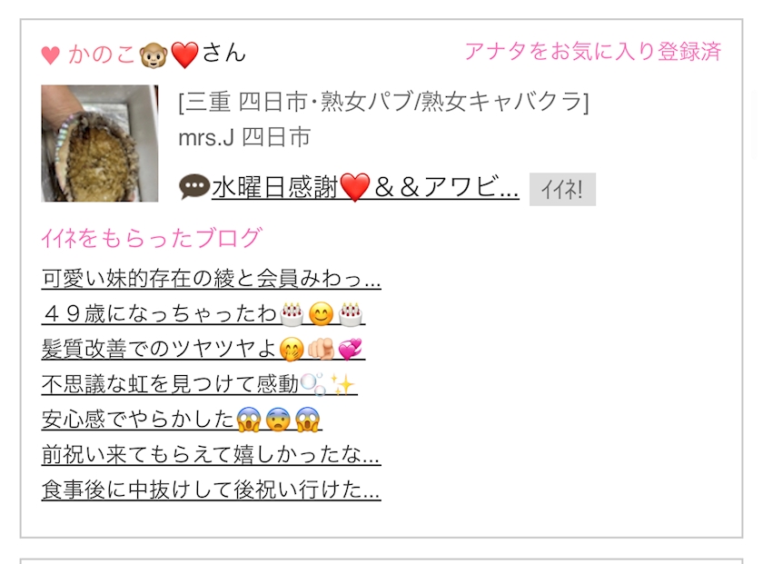Viewport: 763px width, 564px height.
Task: Open blog 髪質改善でのツヤツヤよ
Action: [203, 349]
